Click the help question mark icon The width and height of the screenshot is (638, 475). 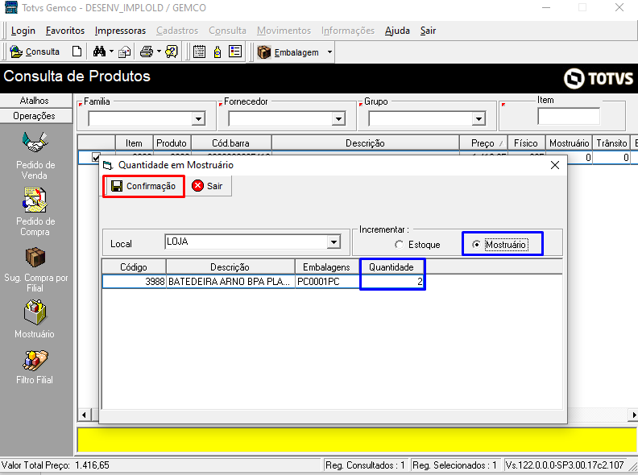pos(172,52)
